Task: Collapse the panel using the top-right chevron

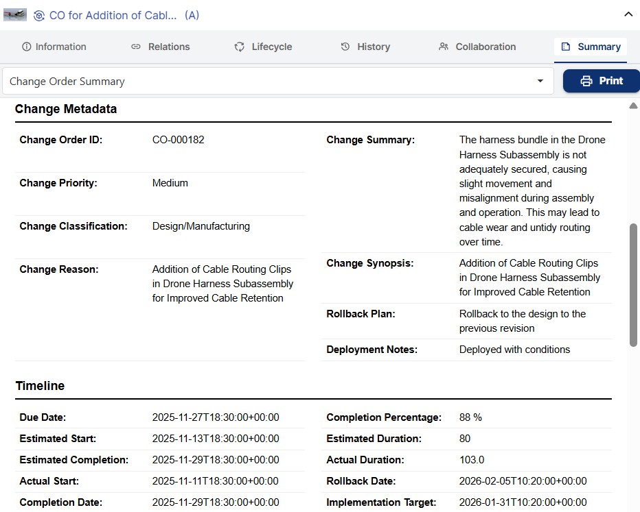Action: [x=628, y=14]
